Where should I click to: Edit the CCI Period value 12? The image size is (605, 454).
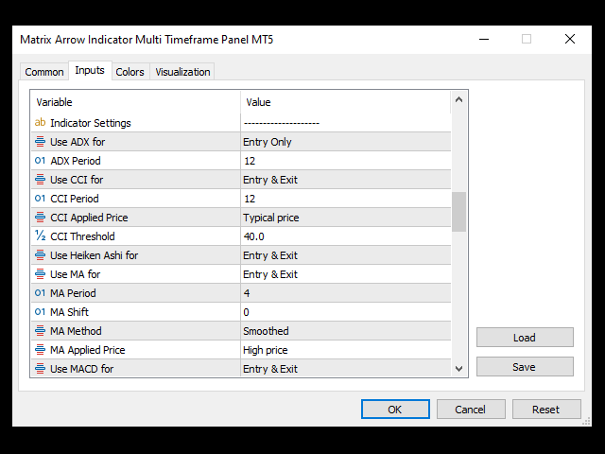[346, 199]
